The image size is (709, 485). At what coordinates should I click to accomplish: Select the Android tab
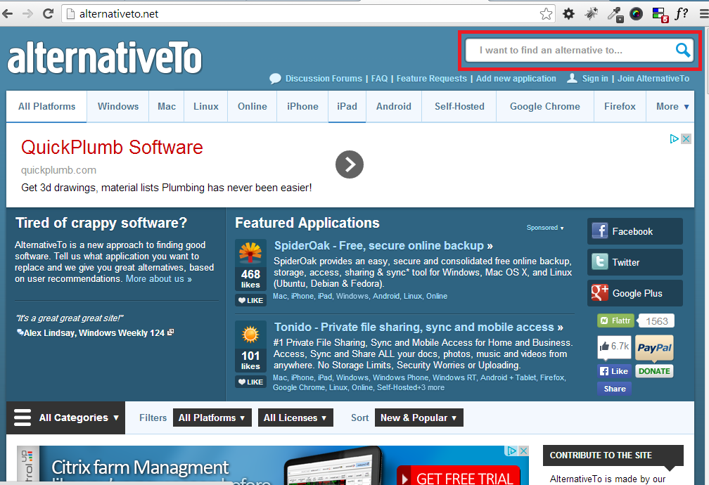pos(394,107)
